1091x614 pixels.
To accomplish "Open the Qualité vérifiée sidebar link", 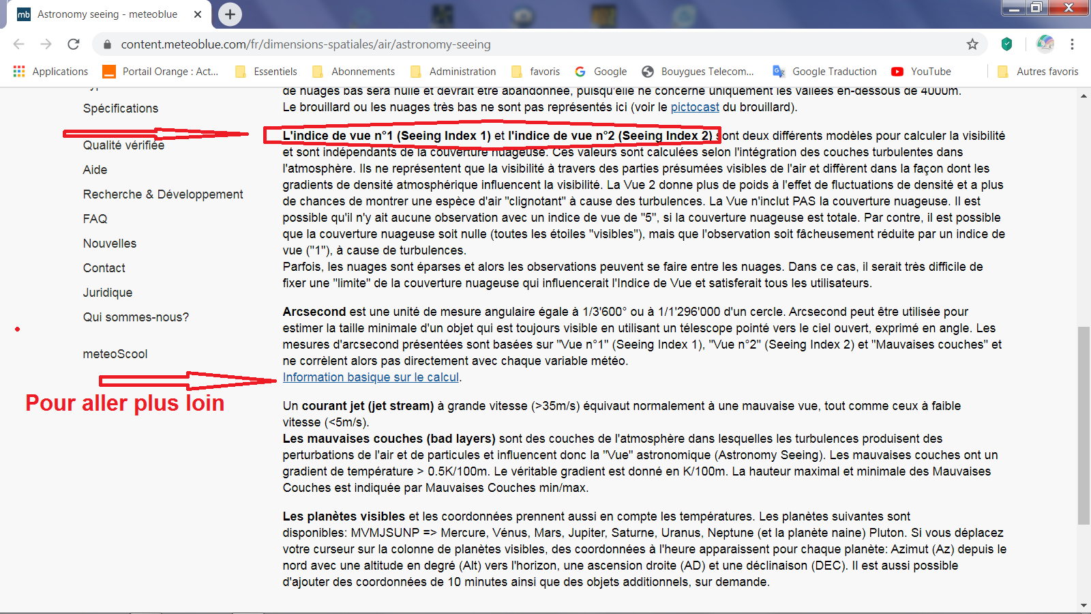I will 123,145.
